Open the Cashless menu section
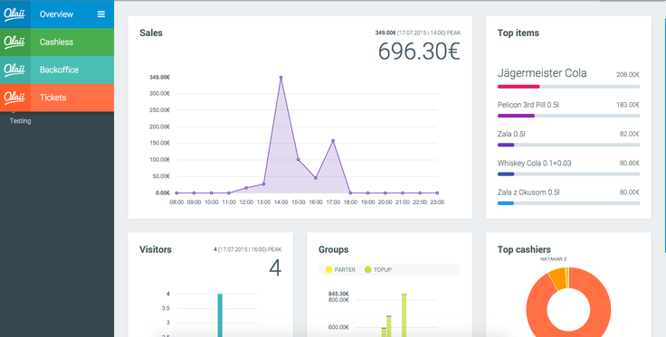This screenshot has height=337, width=666. 57,42
